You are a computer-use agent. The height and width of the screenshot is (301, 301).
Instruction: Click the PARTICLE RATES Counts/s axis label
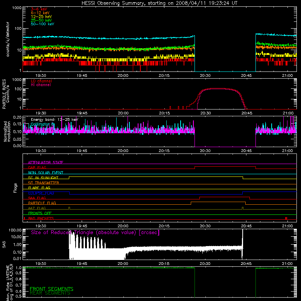[6, 94]
